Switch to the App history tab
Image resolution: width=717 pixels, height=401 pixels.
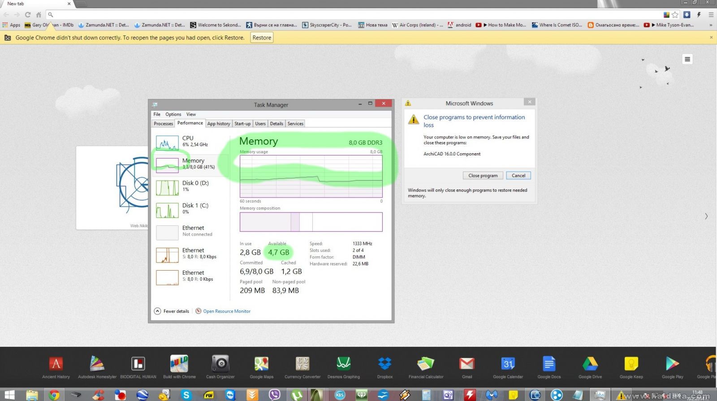coord(219,124)
